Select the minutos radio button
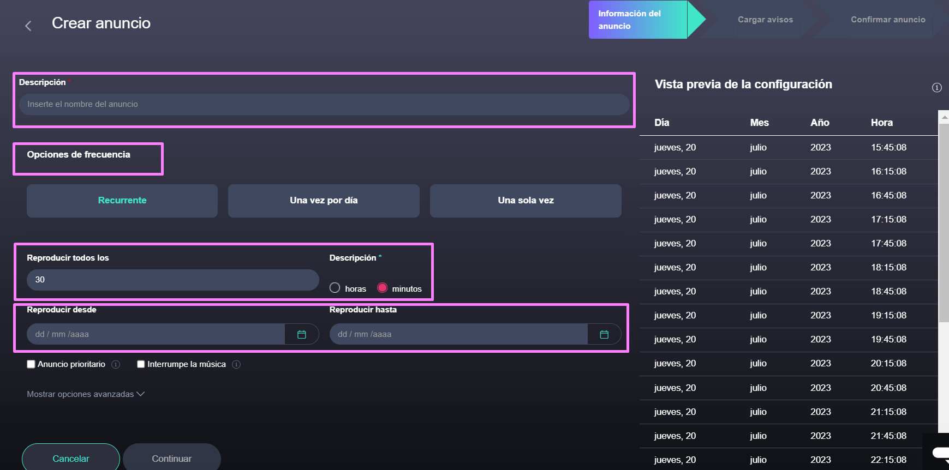 (383, 288)
